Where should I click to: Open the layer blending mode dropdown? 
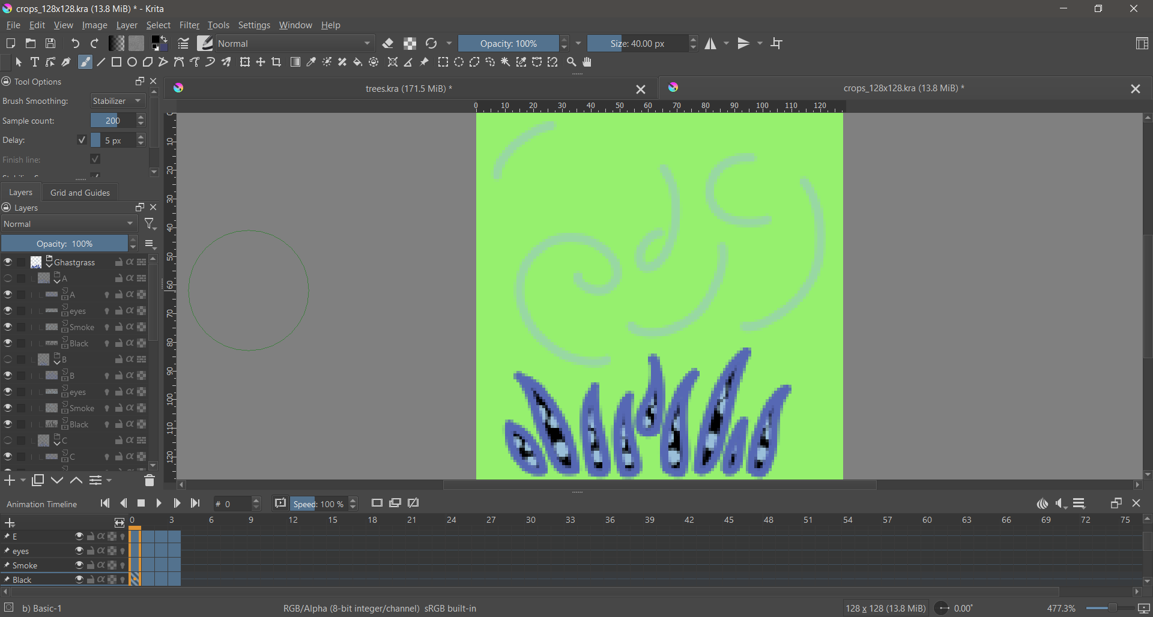coord(70,224)
